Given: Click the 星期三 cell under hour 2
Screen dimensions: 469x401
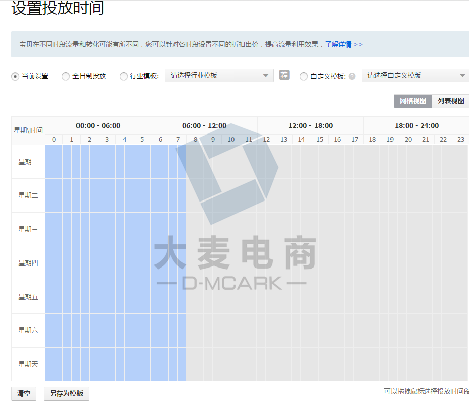Looking at the screenshot, I should point(89,229).
